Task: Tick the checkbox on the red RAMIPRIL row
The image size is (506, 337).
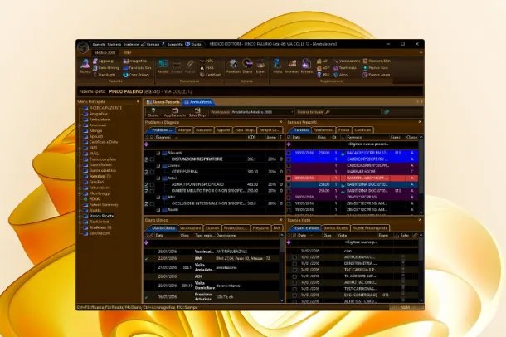Action: pyautogui.click(x=289, y=178)
